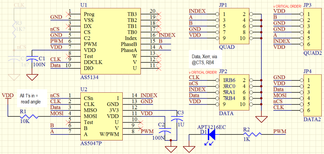
Task: Click the 'QUAD' label under JP1
Action: pos(227,47)
